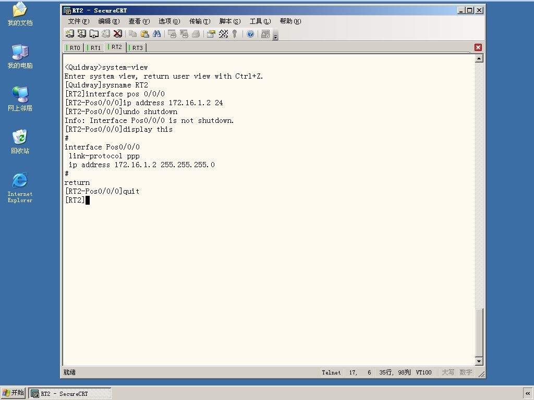
Task: Click the Copy toolbar icon
Action: 133,34
